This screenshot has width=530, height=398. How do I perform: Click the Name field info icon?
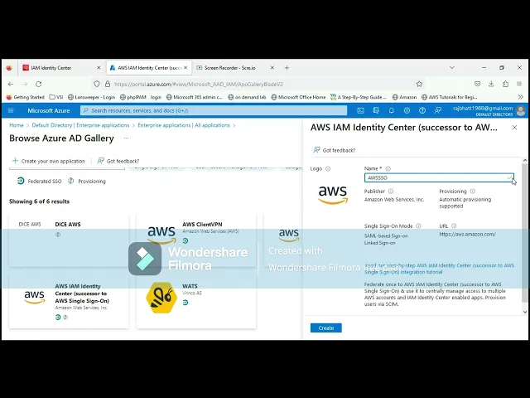click(388, 168)
